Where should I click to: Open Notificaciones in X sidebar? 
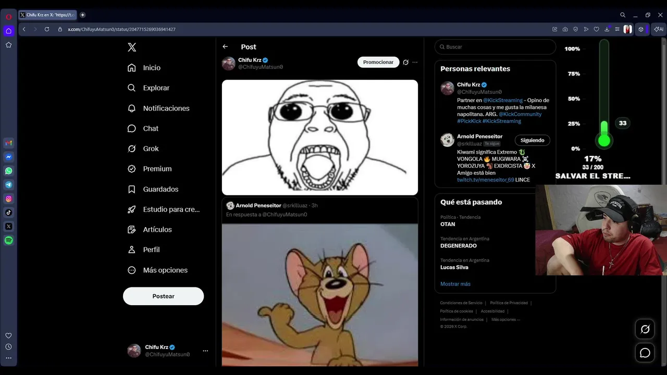pos(159,108)
